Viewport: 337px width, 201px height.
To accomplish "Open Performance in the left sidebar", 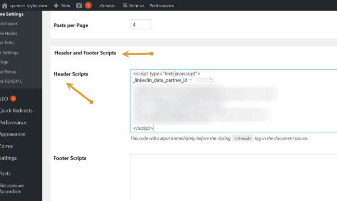I will tap(13, 123).
